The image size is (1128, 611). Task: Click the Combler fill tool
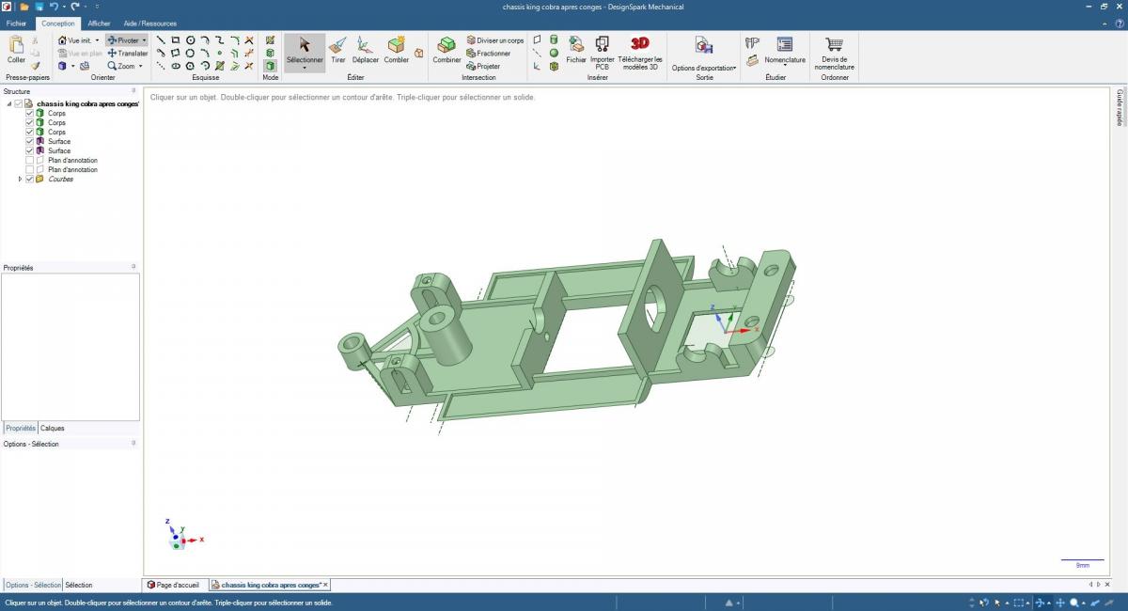point(396,49)
